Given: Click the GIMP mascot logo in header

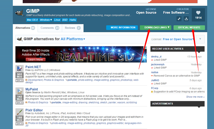Looking at the screenshot, I should pyautogui.click(x=20, y=13).
